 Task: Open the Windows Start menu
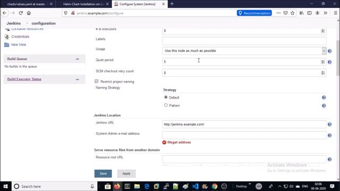6,186
